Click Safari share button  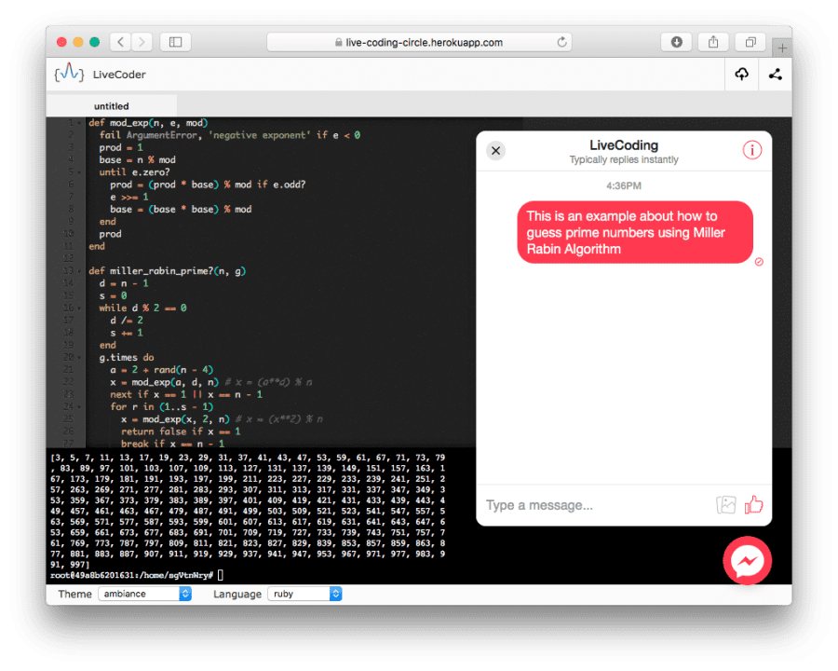[713, 42]
